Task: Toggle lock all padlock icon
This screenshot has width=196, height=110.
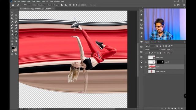Action: [x=160, y=53]
